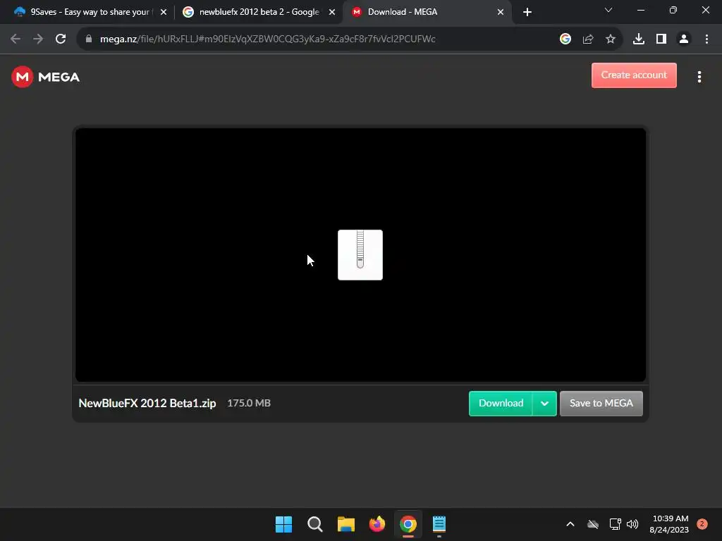Viewport: 722px width, 541px height.
Task: Open Chrome three-dot menu
Action: click(x=706, y=39)
